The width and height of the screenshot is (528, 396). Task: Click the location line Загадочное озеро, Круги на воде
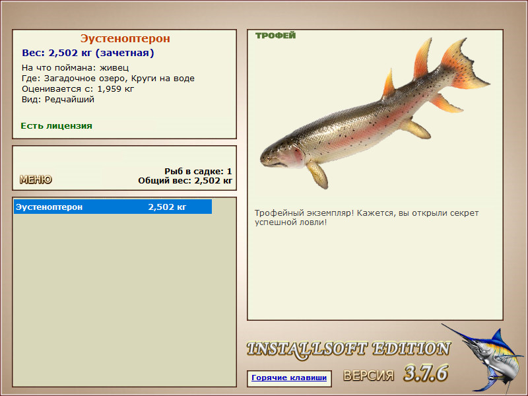click(x=108, y=79)
